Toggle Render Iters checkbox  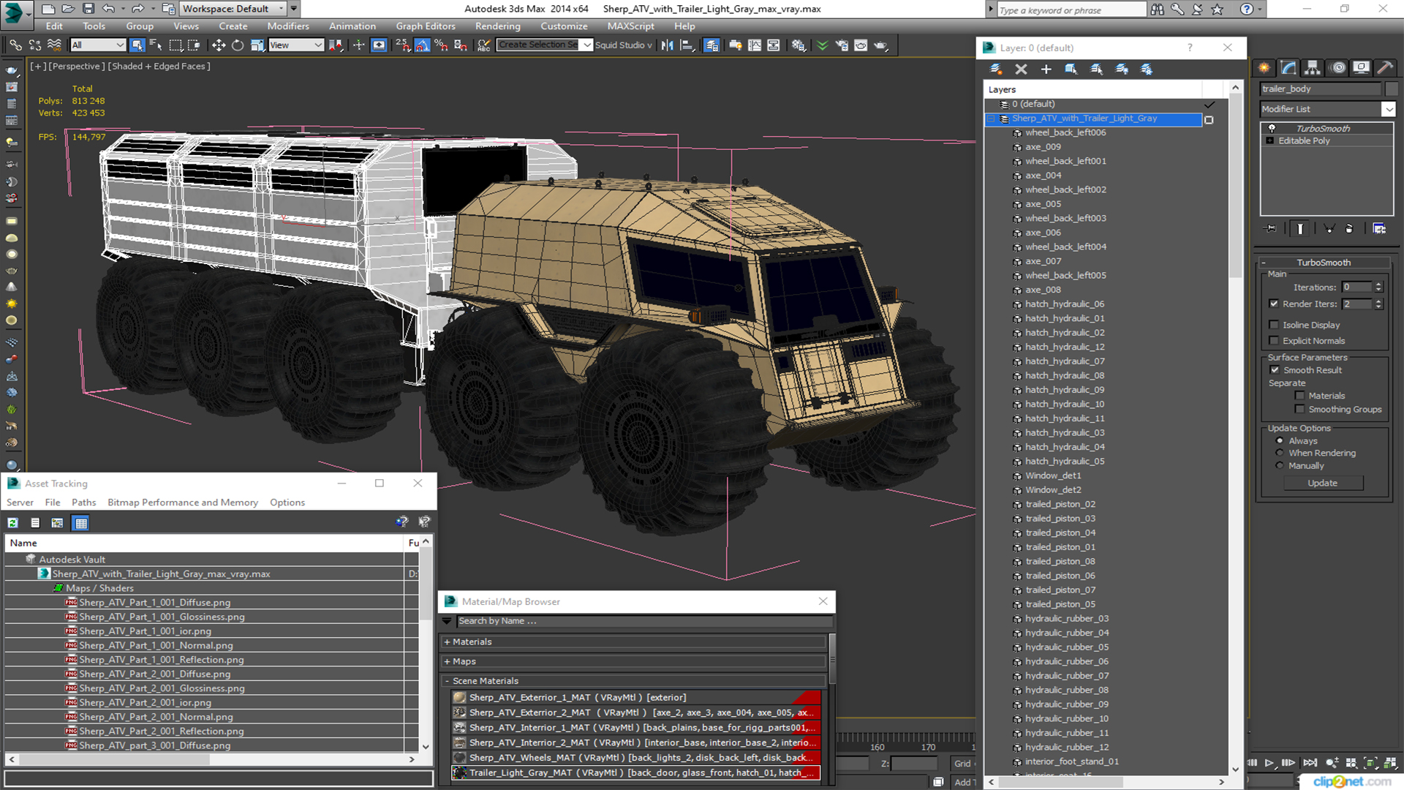point(1274,304)
